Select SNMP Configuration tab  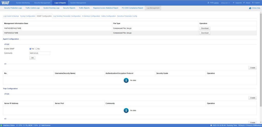pos(44,16)
